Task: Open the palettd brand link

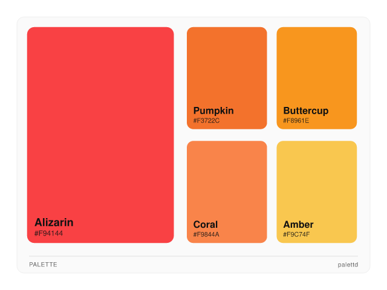Action: [348, 265]
